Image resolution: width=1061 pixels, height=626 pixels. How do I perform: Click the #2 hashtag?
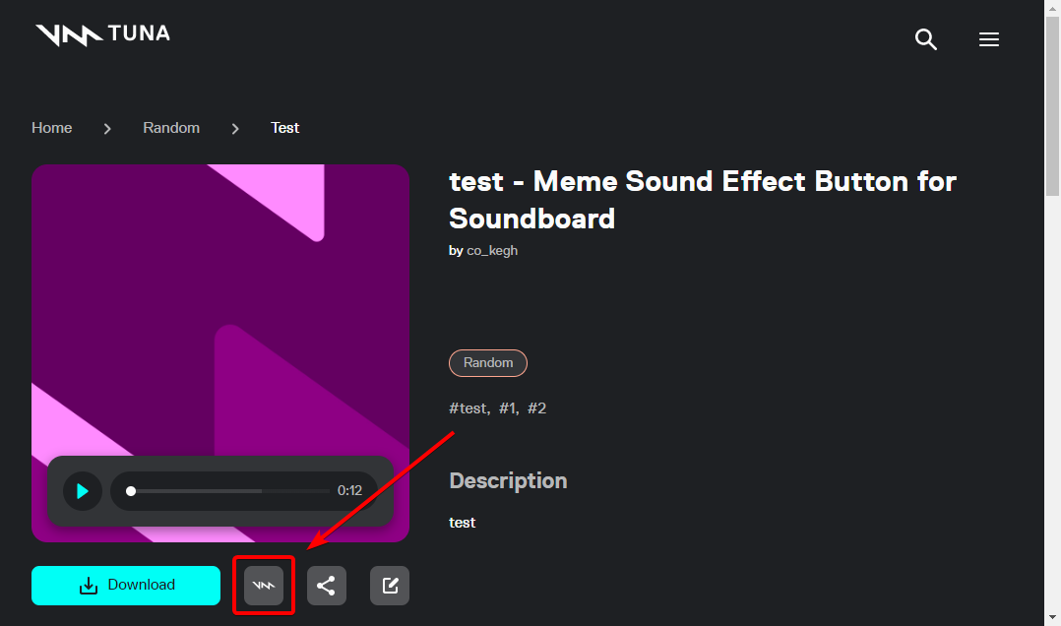pos(537,407)
